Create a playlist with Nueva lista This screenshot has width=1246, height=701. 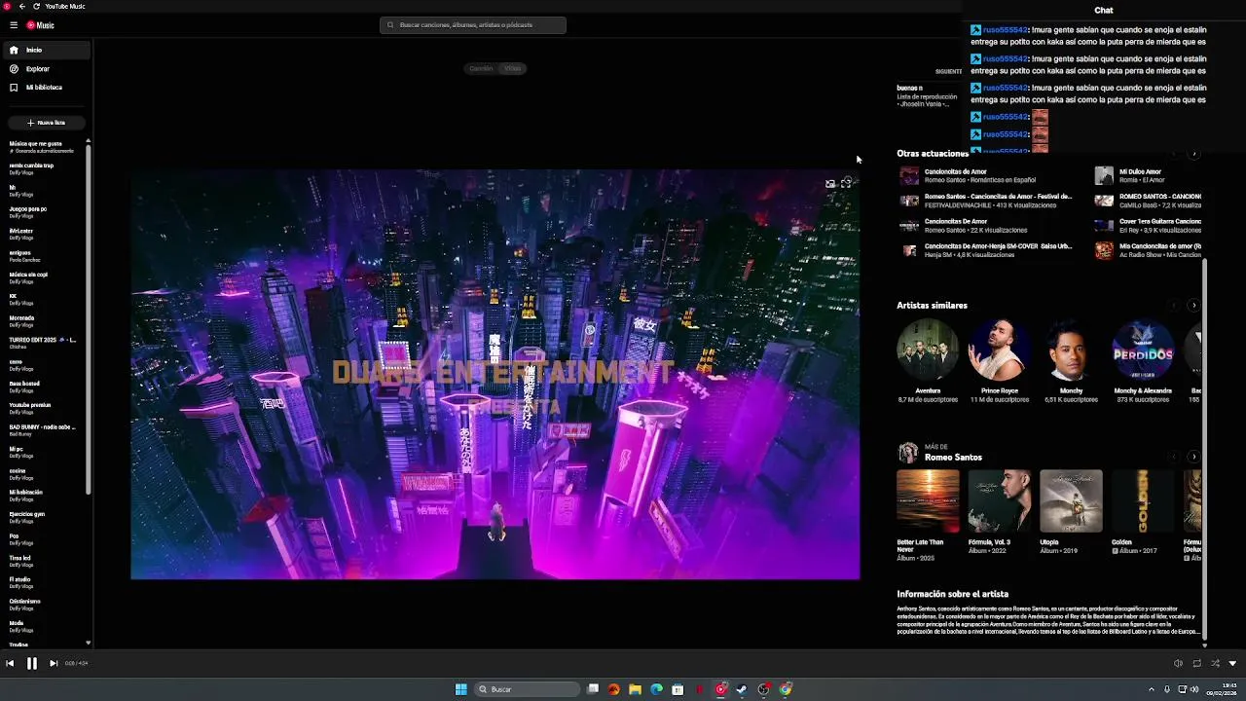point(47,123)
